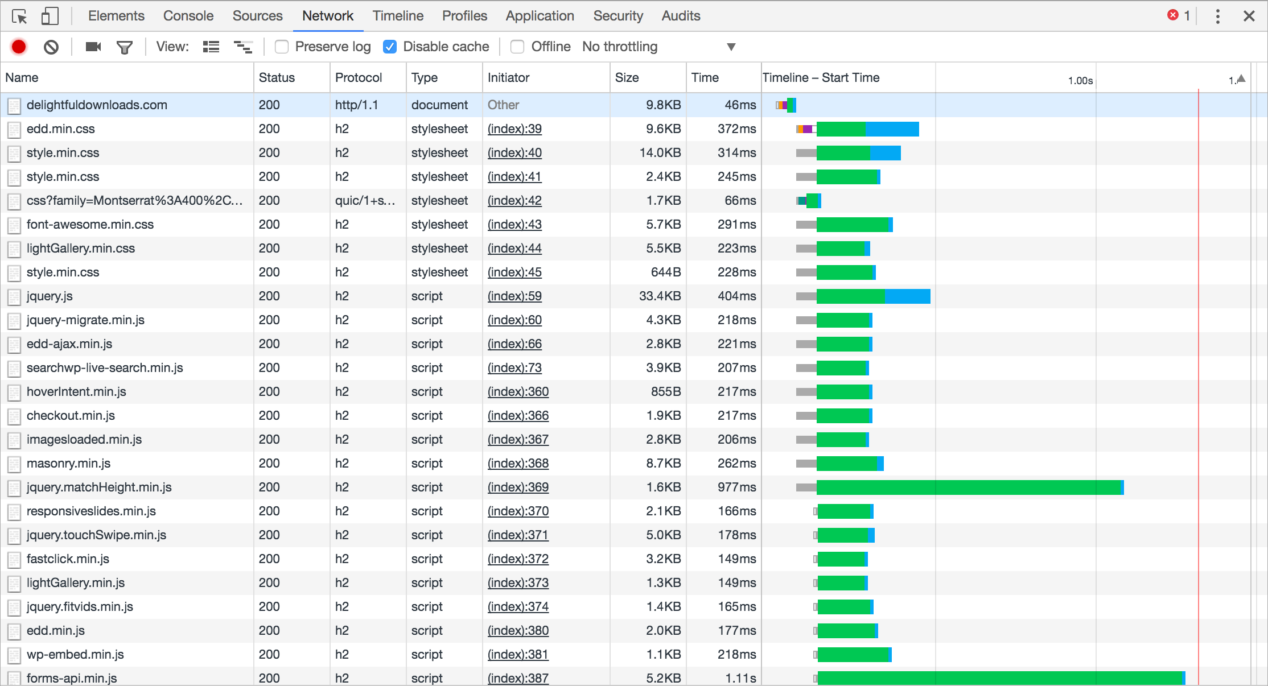The width and height of the screenshot is (1268, 686).
Task: Toggle the Offline checkbox
Action: tap(517, 47)
